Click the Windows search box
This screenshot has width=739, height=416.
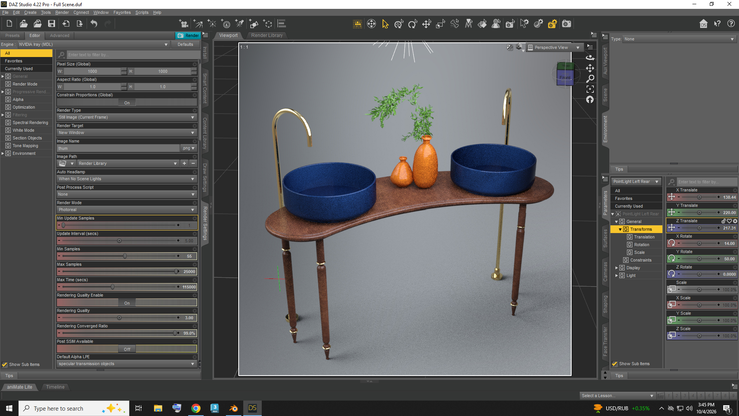tap(74, 408)
